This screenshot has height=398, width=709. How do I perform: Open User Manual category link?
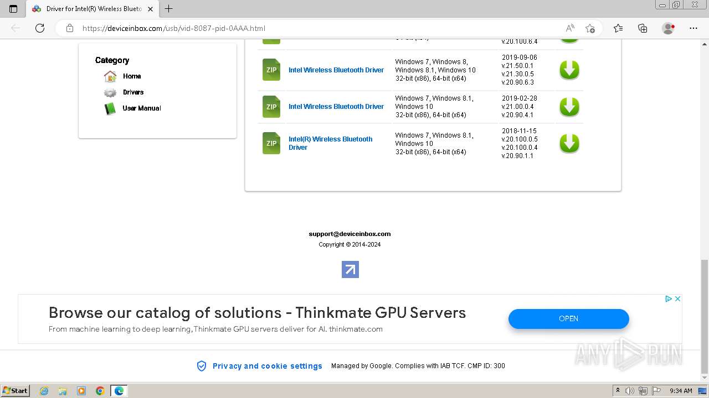click(142, 108)
